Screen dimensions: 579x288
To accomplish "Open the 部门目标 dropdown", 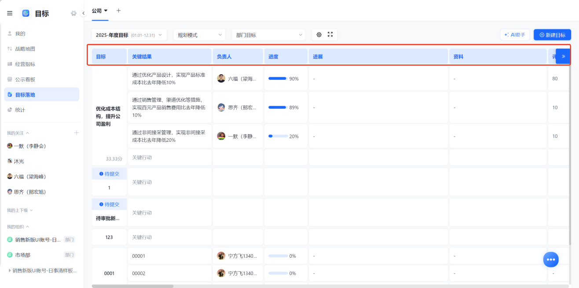I will point(269,35).
